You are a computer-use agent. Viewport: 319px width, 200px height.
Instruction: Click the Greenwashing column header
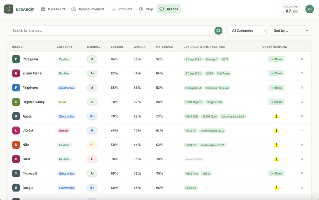tap(275, 47)
